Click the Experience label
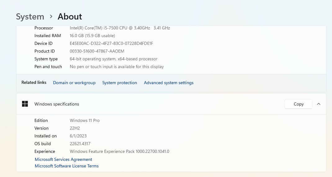332x177 pixels. pos(45,151)
